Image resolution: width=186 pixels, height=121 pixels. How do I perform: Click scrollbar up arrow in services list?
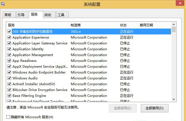point(174,24)
